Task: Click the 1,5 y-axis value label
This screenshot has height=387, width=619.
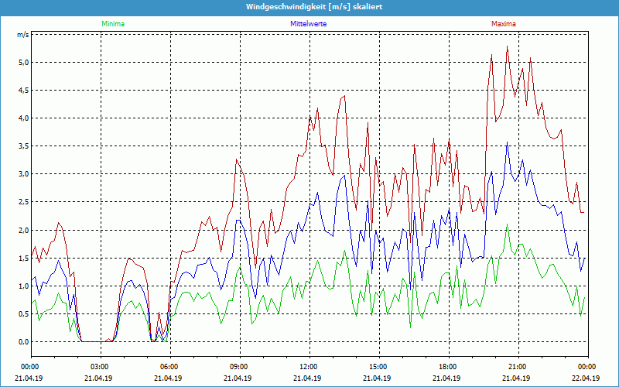Action: coord(23,258)
